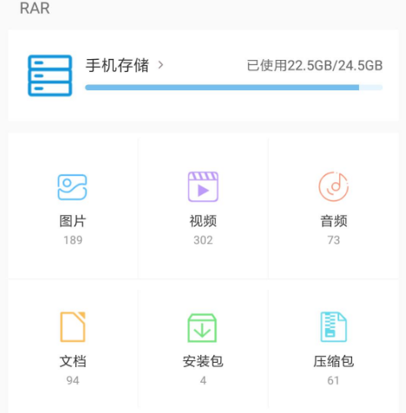The width and height of the screenshot is (406, 413).
Task: Click the 94 count under 文档
Action: [73, 380]
